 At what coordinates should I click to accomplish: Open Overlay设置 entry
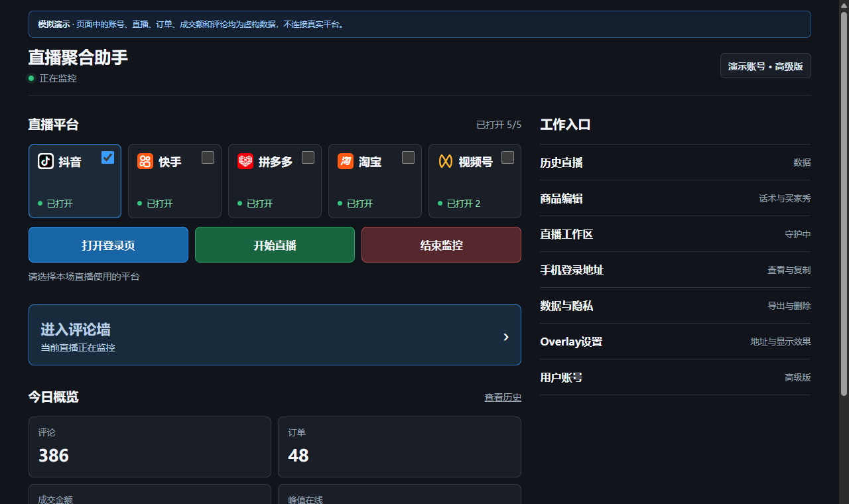tap(675, 342)
